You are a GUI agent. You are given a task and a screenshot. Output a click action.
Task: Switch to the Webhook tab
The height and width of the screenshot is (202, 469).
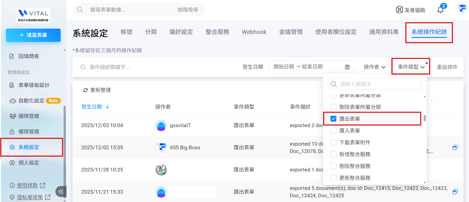tap(254, 32)
